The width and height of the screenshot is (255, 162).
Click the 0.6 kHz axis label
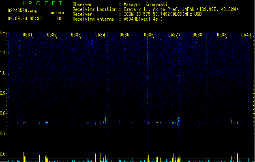pyautogui.click(x=3, y=154)
